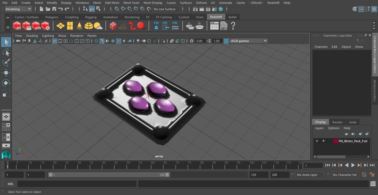Open auto keyframe settings running-man icon

click(372, 175)
